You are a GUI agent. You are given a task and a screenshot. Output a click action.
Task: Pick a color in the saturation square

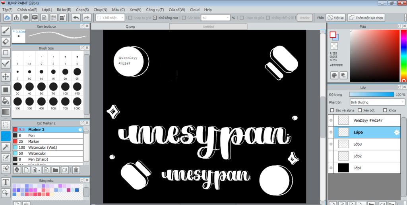(x=374, y=56)
